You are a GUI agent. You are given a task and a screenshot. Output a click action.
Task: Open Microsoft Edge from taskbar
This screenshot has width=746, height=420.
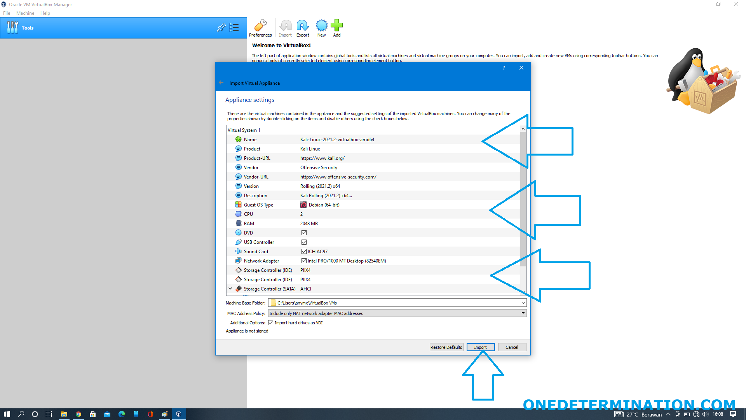tap(122, 414)
